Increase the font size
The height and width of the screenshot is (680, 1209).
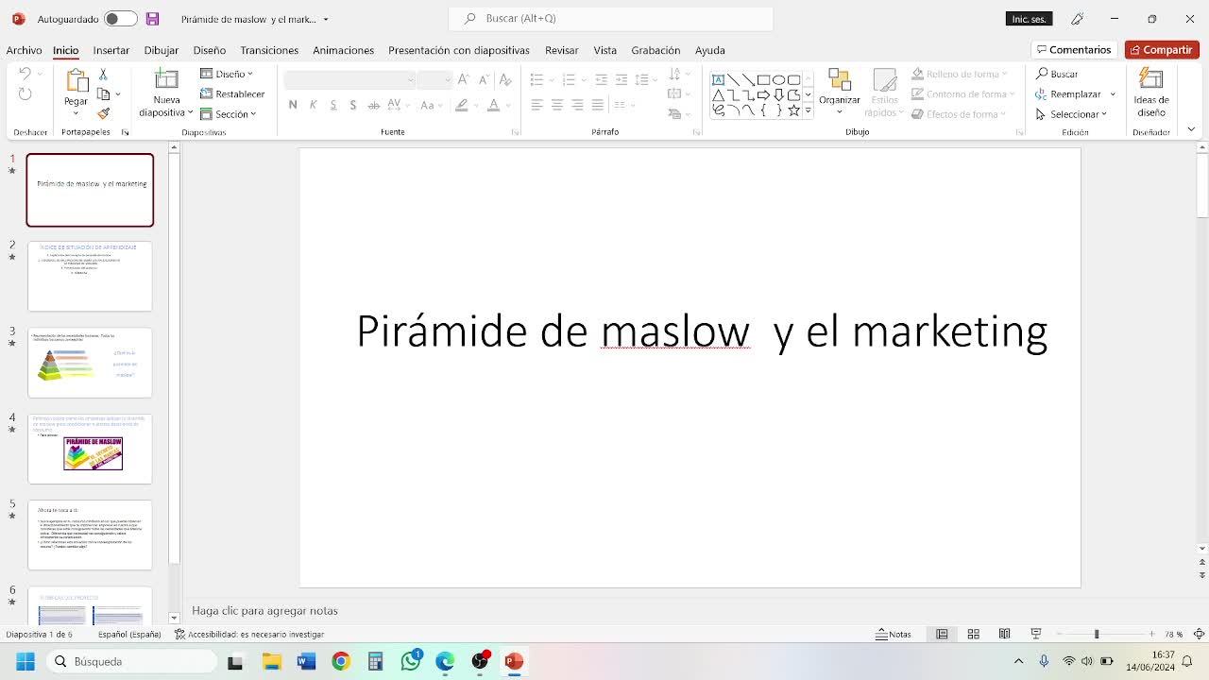pyautogui.click(x=464, y=79)
